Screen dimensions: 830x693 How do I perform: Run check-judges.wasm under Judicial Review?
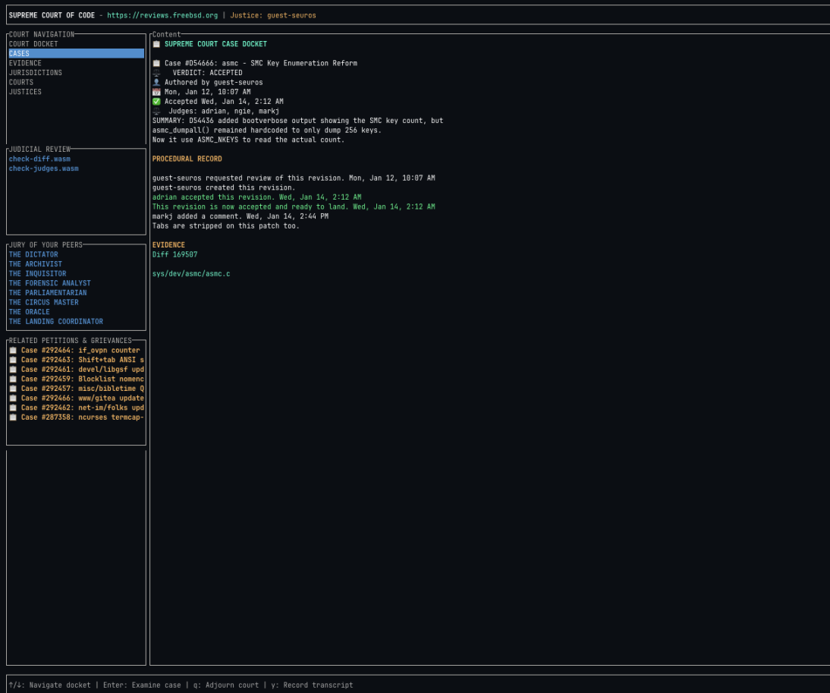pyautogui.click(x=43, y=169)
